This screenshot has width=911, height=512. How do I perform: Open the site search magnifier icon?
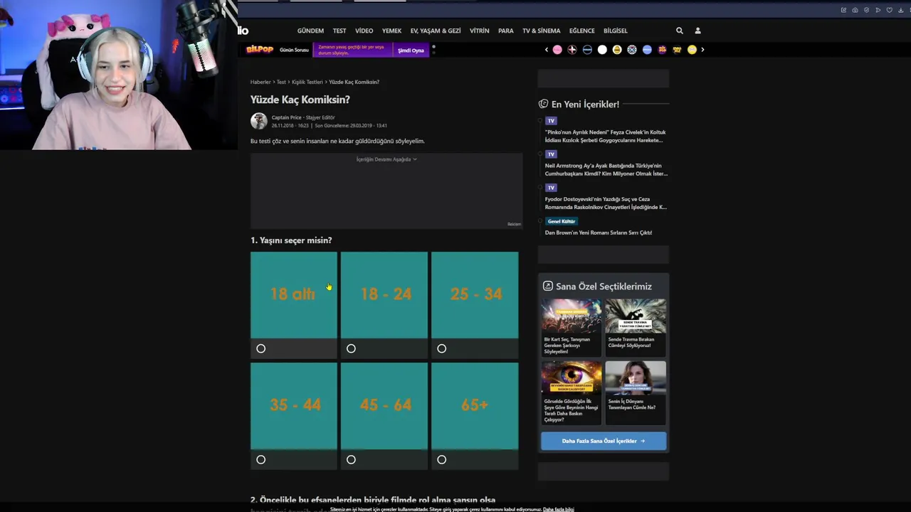[x=680, y=31]
